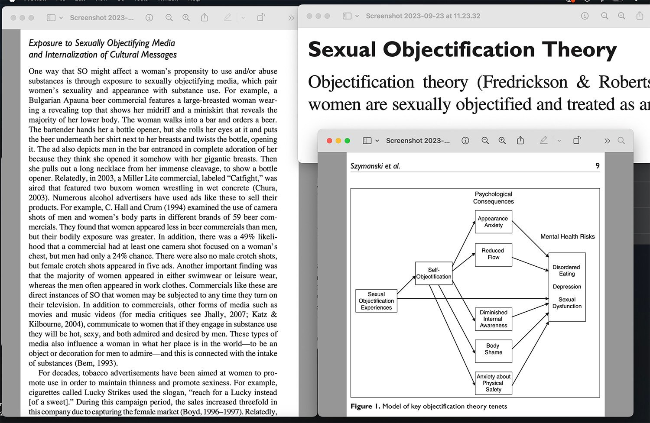Toggle Markup pen in the left article window
The height and width of the screenshot is (423, 650).
(227, 18)
